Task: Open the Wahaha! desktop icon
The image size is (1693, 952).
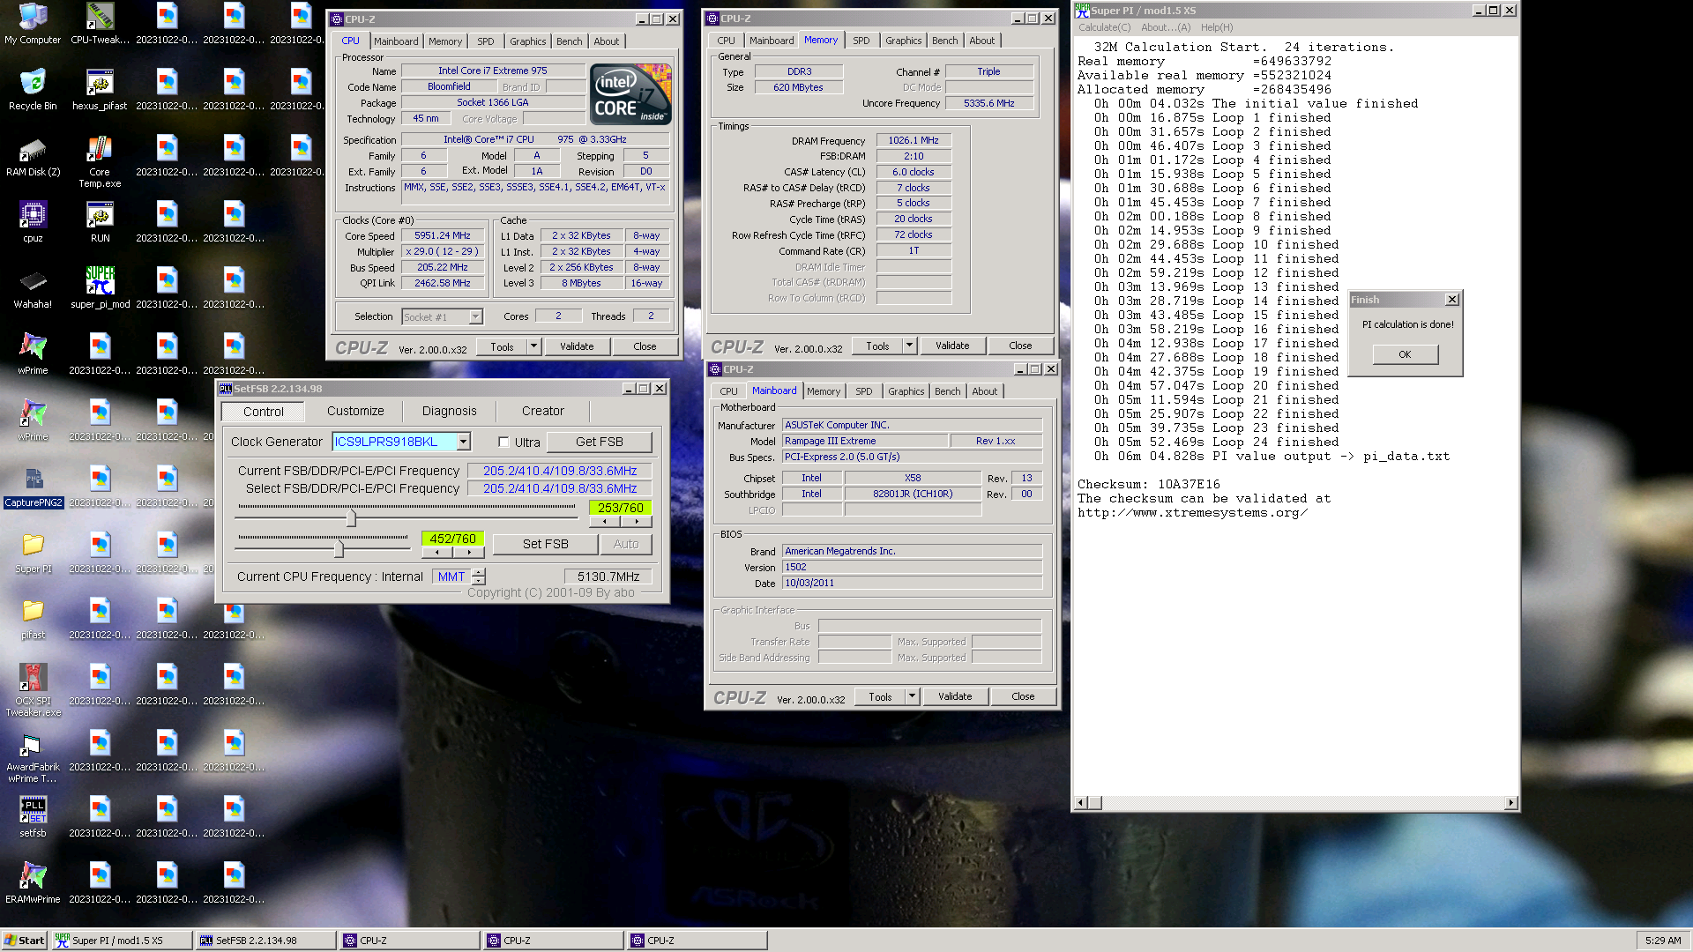Action: point(33,287)
